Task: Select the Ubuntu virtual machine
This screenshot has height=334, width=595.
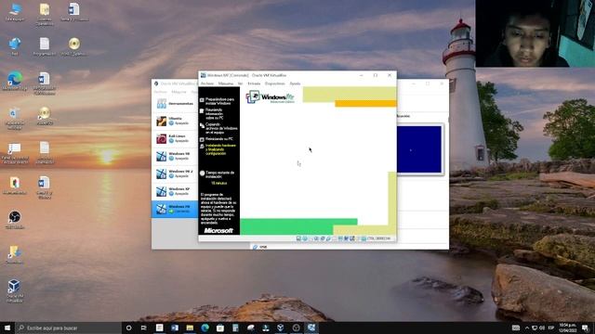Action: point(175,121)
